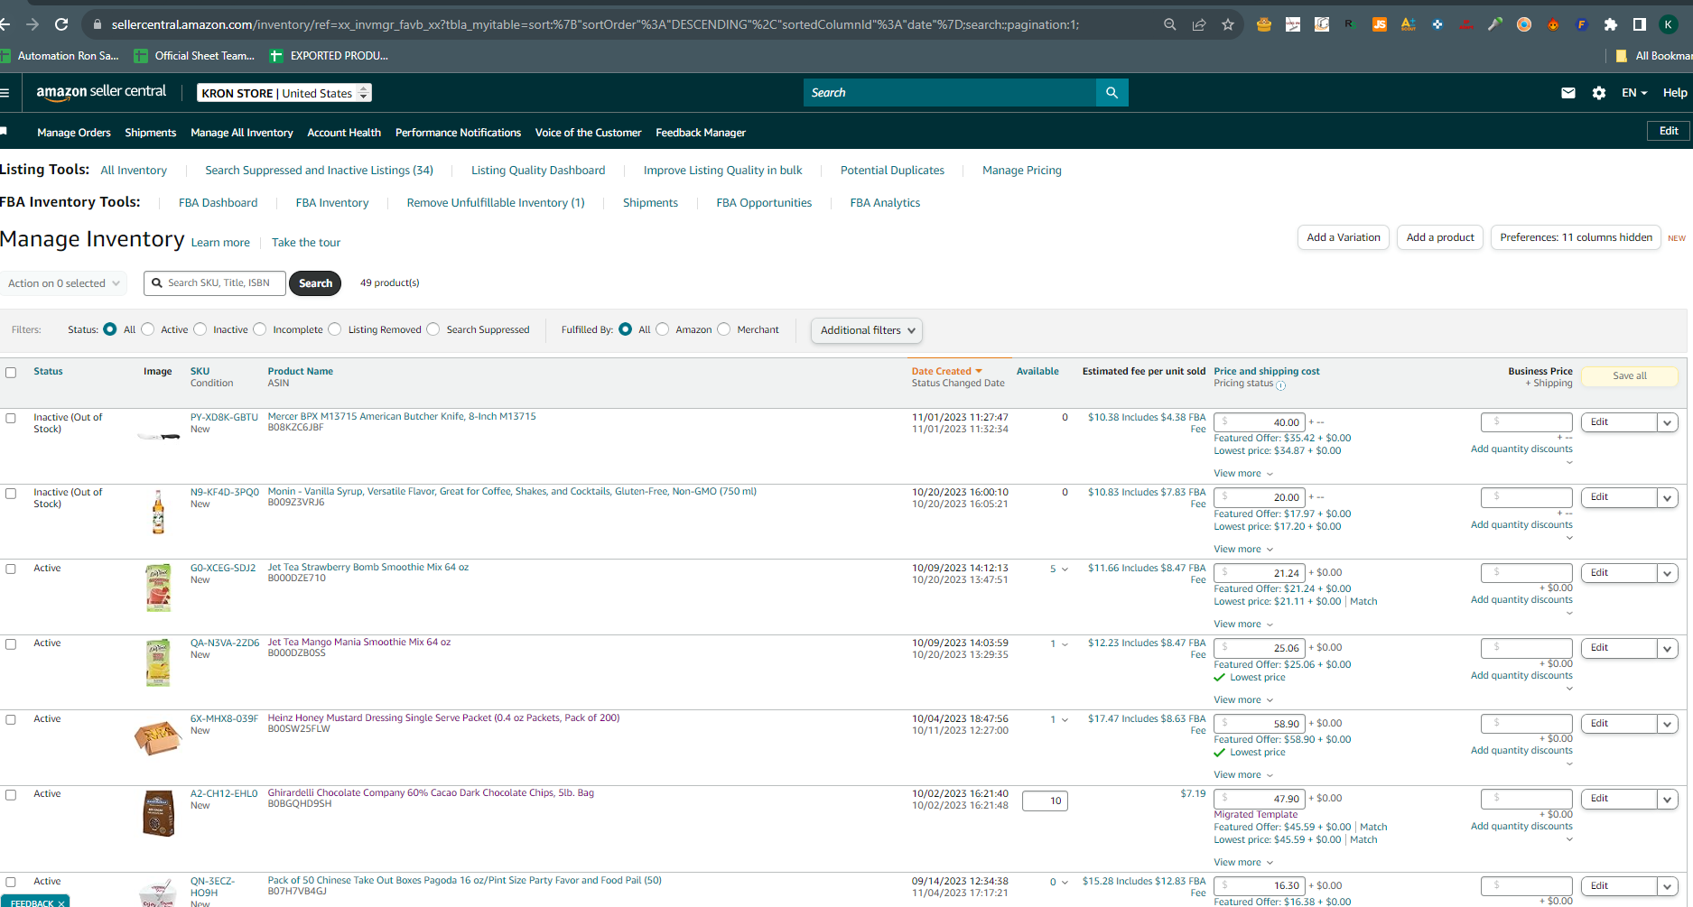This screenshot has height=907, width=1693.
Task: Expand the Additional filters dropdown
Action: pos(867,330)
